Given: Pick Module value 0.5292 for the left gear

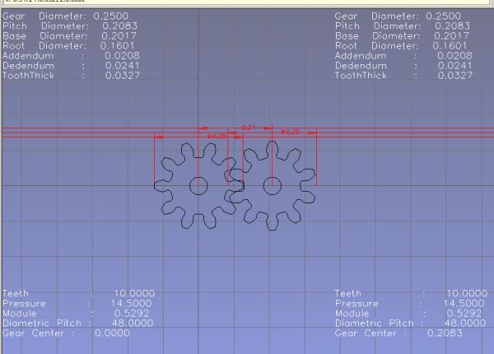Looking at the screenshot, I should click(132, 314).
